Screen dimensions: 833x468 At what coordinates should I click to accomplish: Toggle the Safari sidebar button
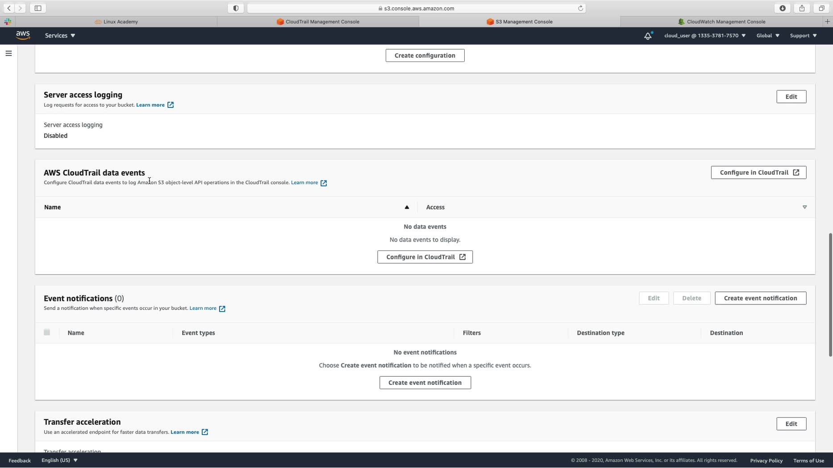pos(38,8)
